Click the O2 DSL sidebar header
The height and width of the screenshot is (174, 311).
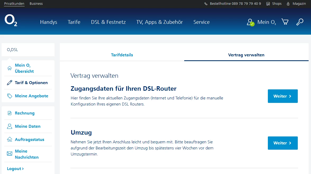pyautogui.click(x=28, y=50)
